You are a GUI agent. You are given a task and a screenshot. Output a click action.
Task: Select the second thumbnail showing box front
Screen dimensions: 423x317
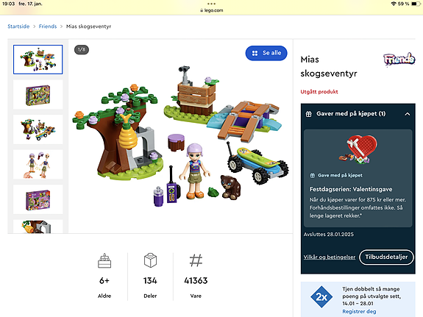[38, 95]
